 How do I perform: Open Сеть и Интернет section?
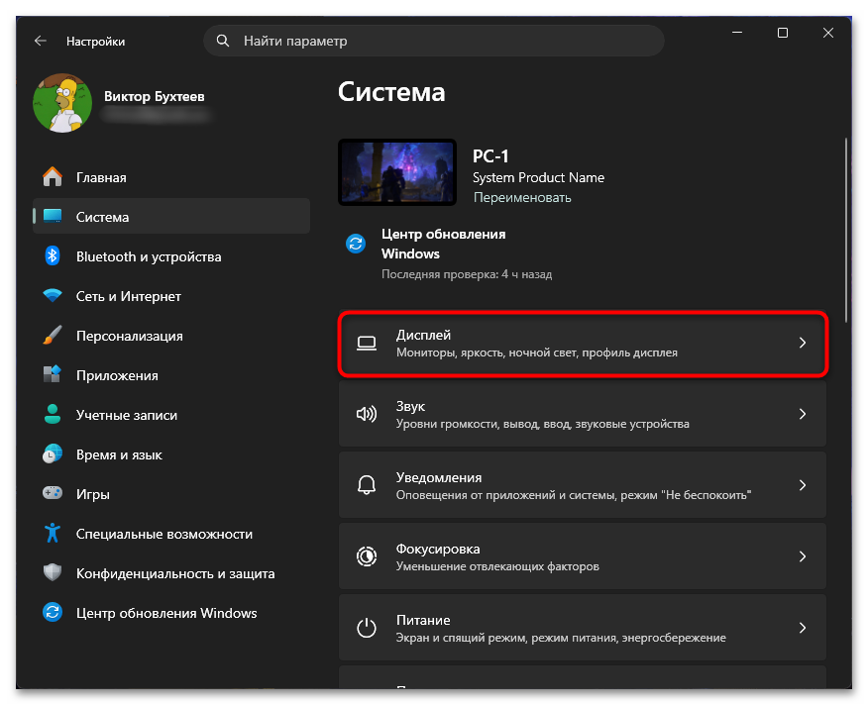coord(171,296)
